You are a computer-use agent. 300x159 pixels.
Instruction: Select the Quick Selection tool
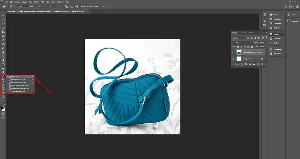point(3,28)
